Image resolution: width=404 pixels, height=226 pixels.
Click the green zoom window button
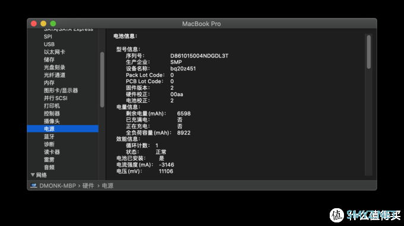(53, 24)
